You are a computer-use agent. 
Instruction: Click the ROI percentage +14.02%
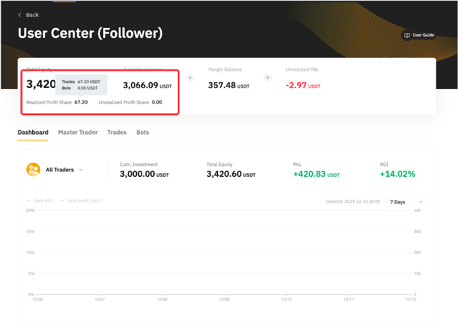[397, 174]
